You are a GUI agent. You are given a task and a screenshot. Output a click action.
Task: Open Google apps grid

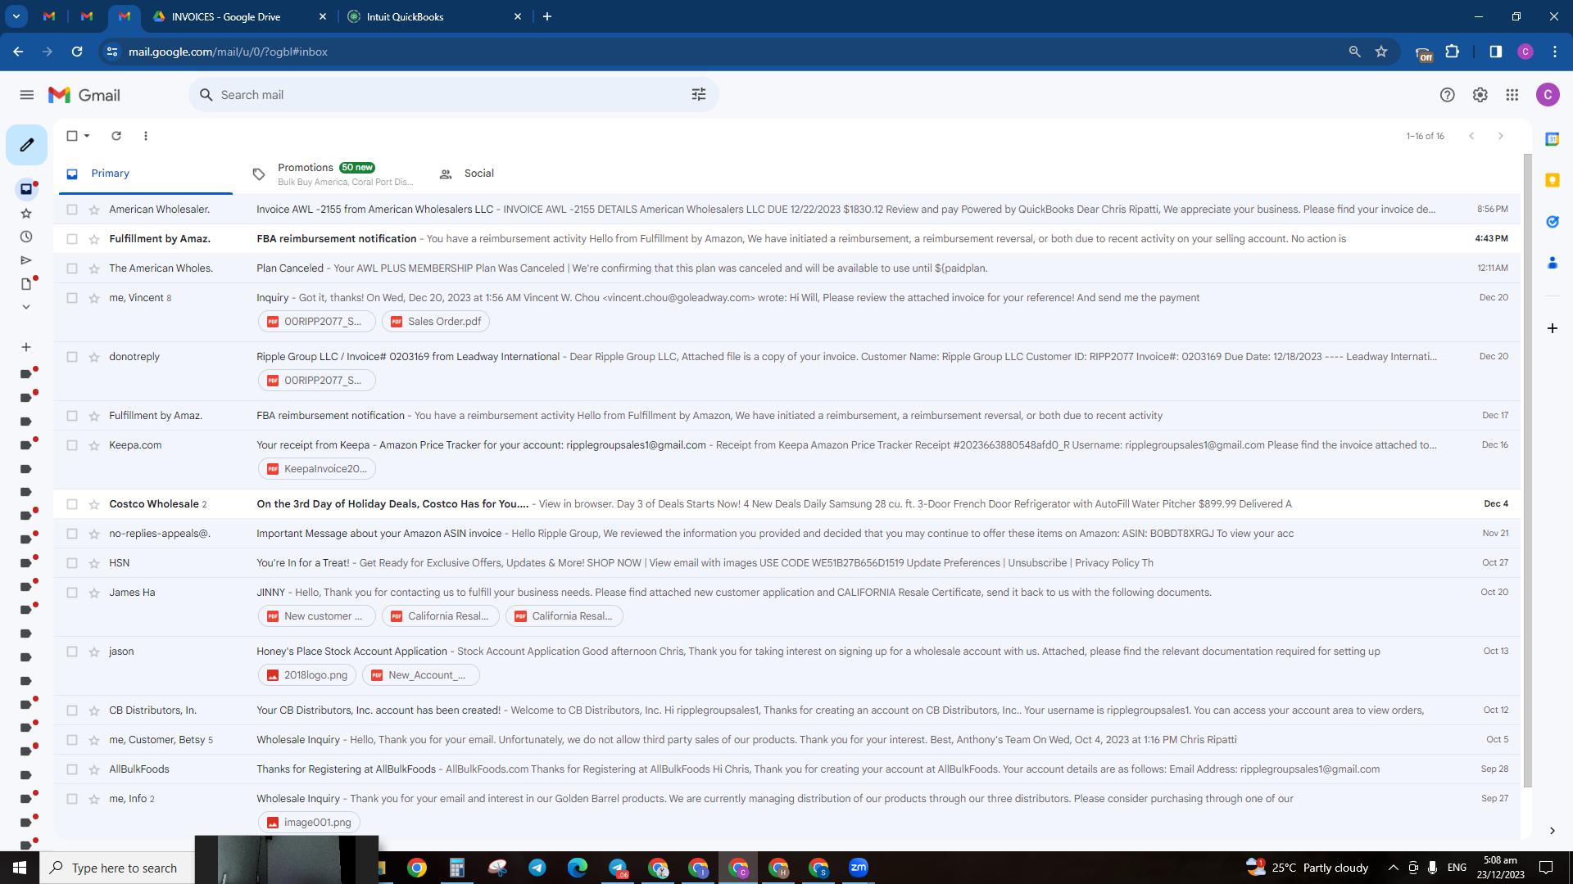pos(1512,95)
